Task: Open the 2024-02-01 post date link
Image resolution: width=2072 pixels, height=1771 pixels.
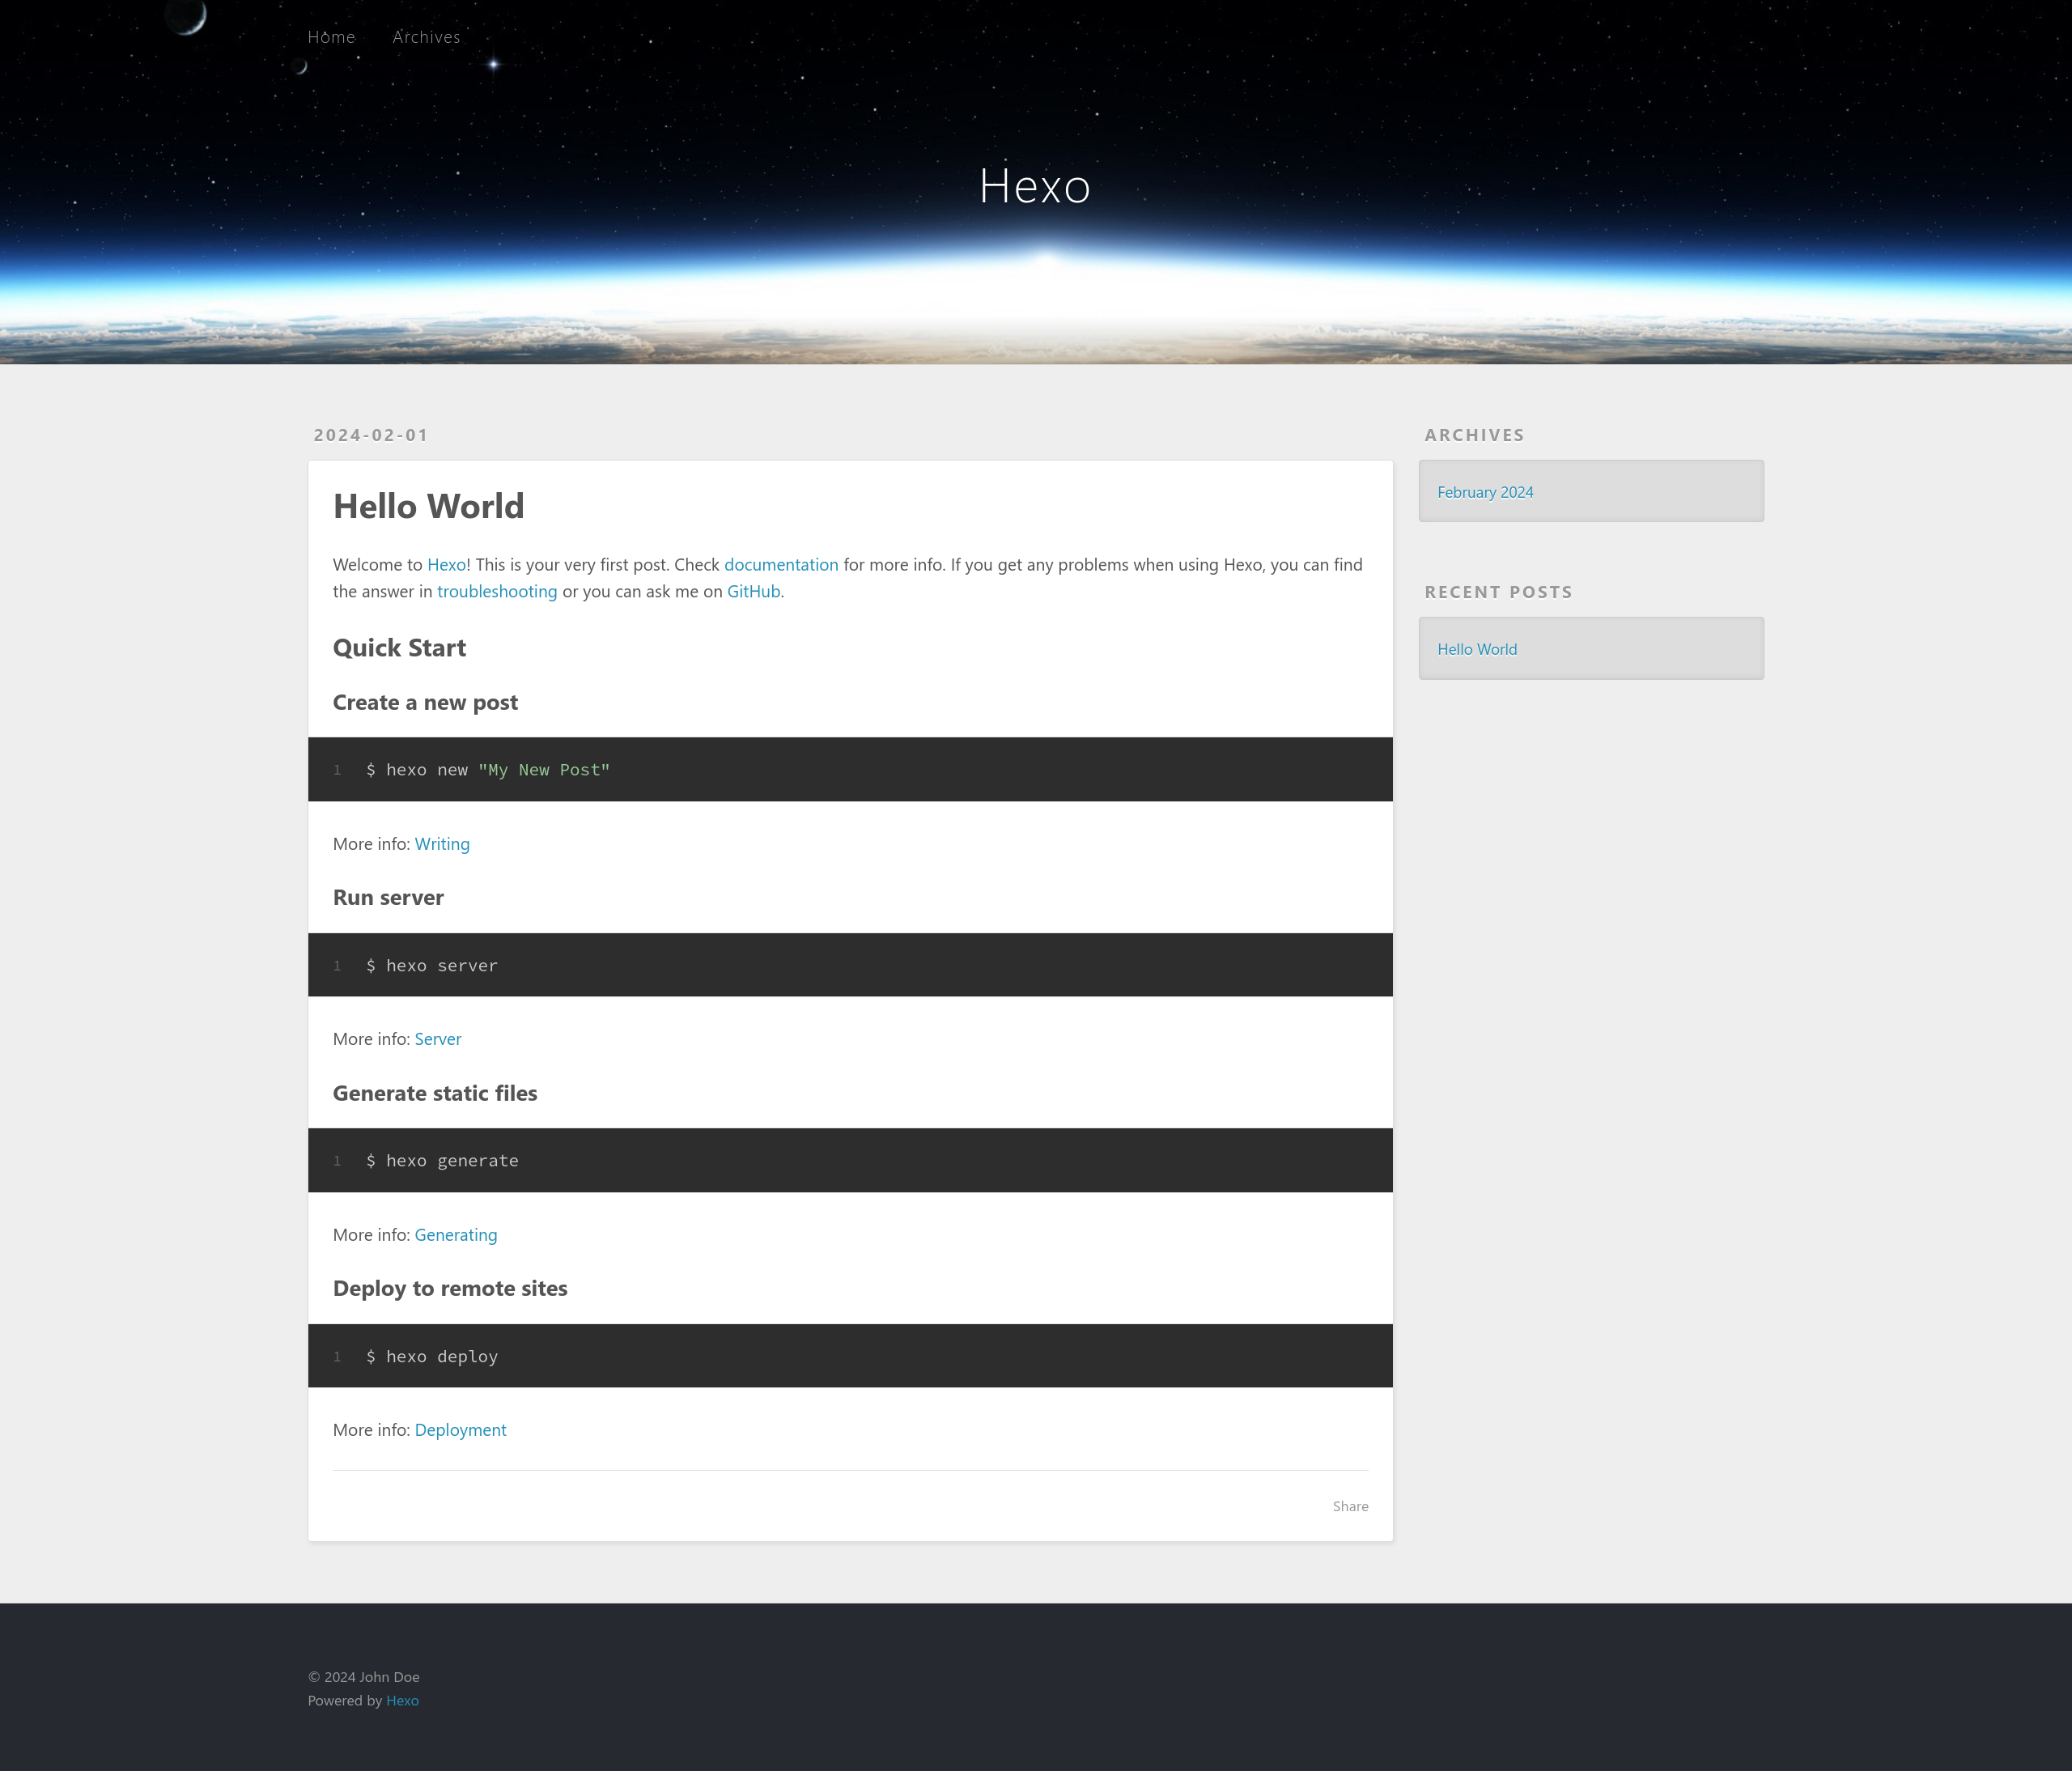Action: 370,435
